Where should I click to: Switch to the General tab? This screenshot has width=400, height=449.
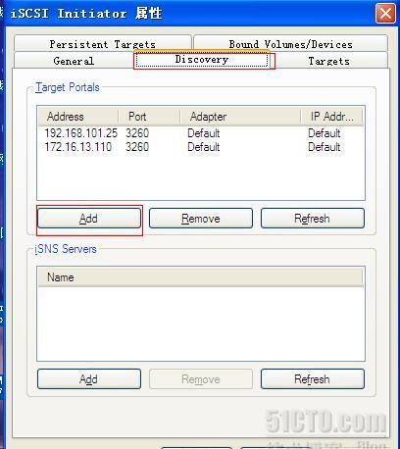tap(74, 61)
